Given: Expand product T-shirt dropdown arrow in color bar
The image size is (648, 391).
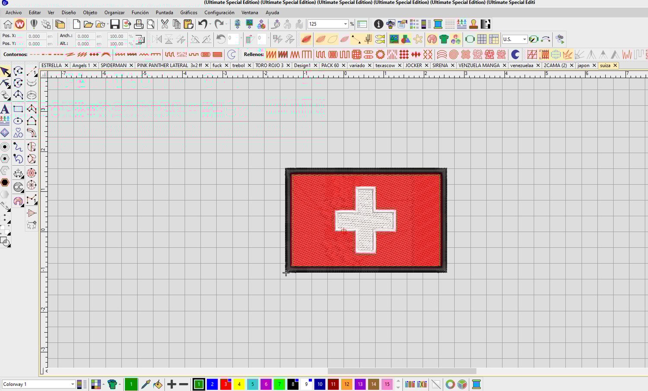Looking at the screenshot, I should (x=120, y=384).
